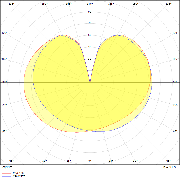Click the radial scale value 90
The image size is (180, 180).
90,12
